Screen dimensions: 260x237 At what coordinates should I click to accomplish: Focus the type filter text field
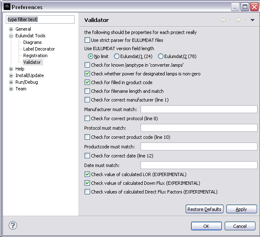pyautogui.click(x=40, y=19)
